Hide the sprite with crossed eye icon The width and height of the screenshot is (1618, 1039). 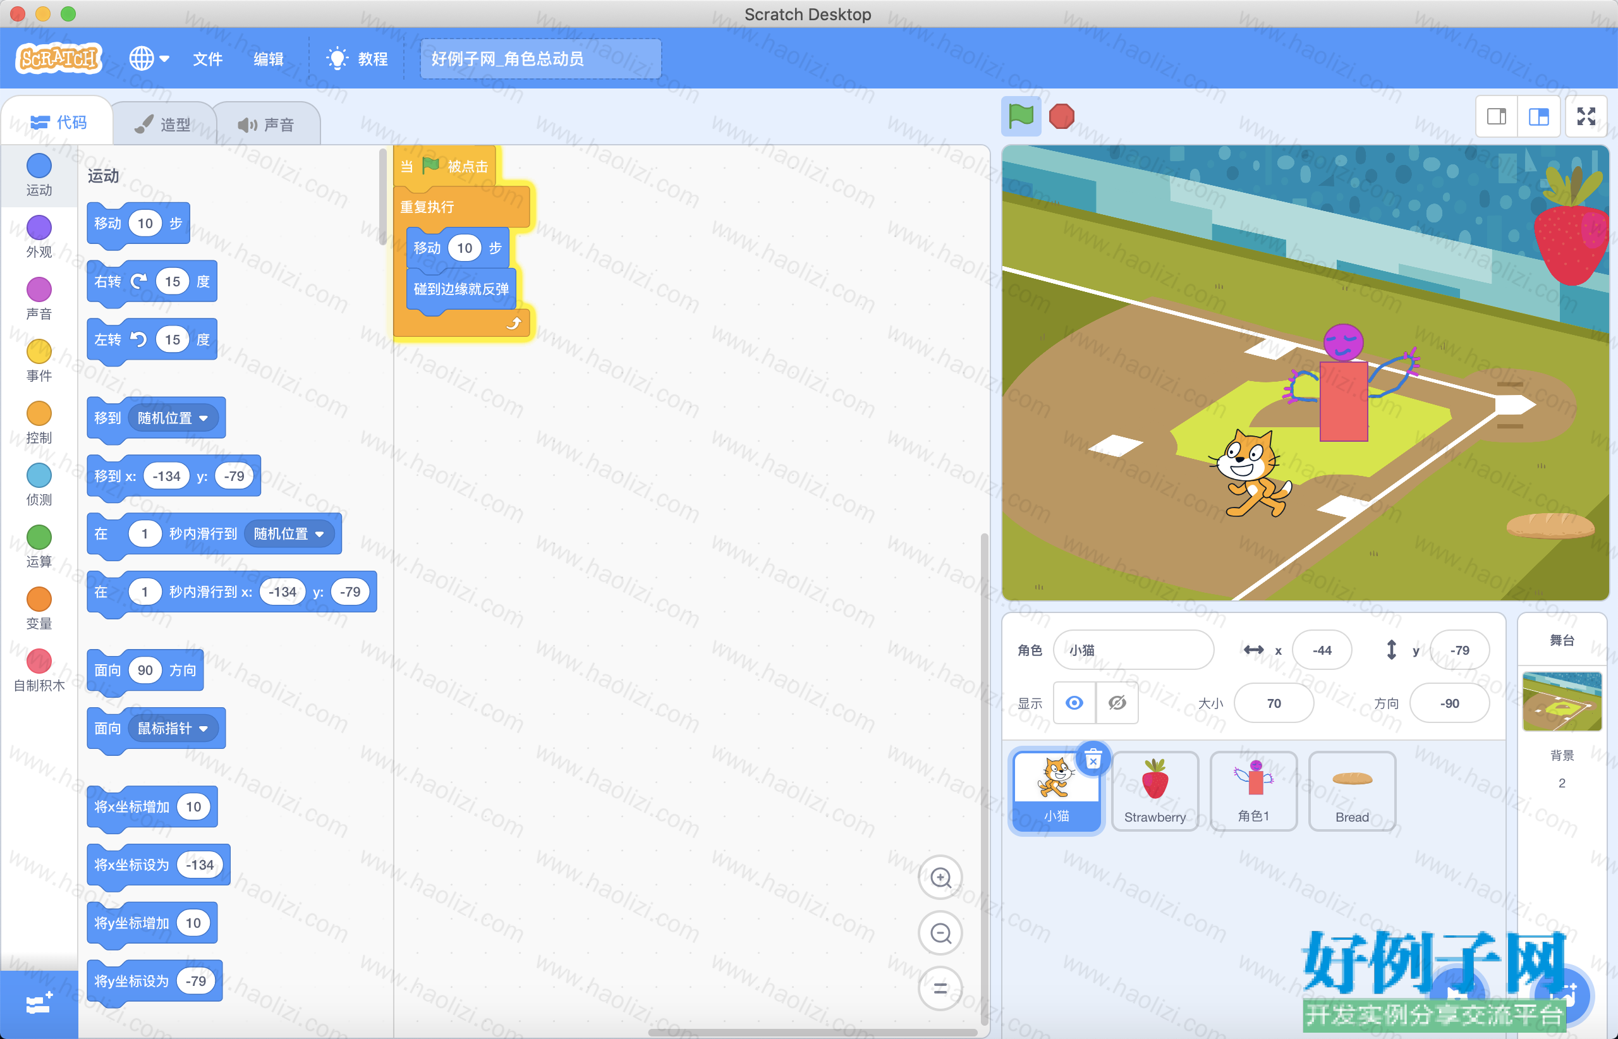tap(1117, 703)
